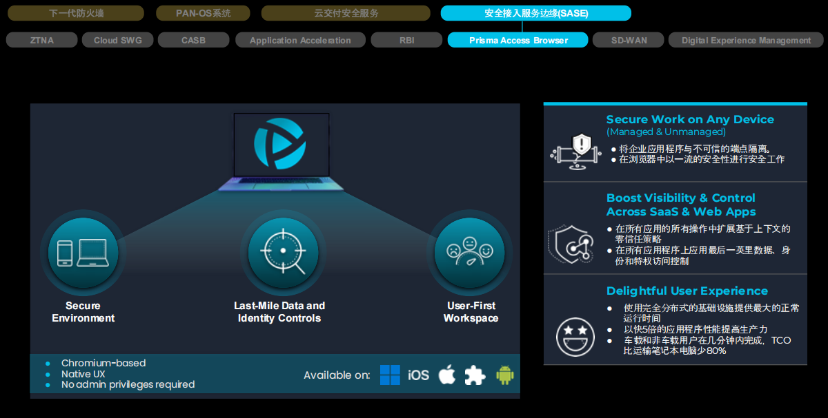The width and height of the screenshot is (828, 418).
Task: Click the 下一代防火墙 top category
Action: [77, 13]
